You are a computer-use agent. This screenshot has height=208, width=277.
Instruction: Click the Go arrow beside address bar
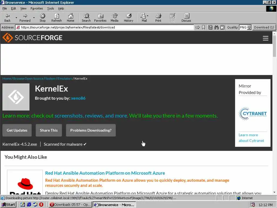197,27
